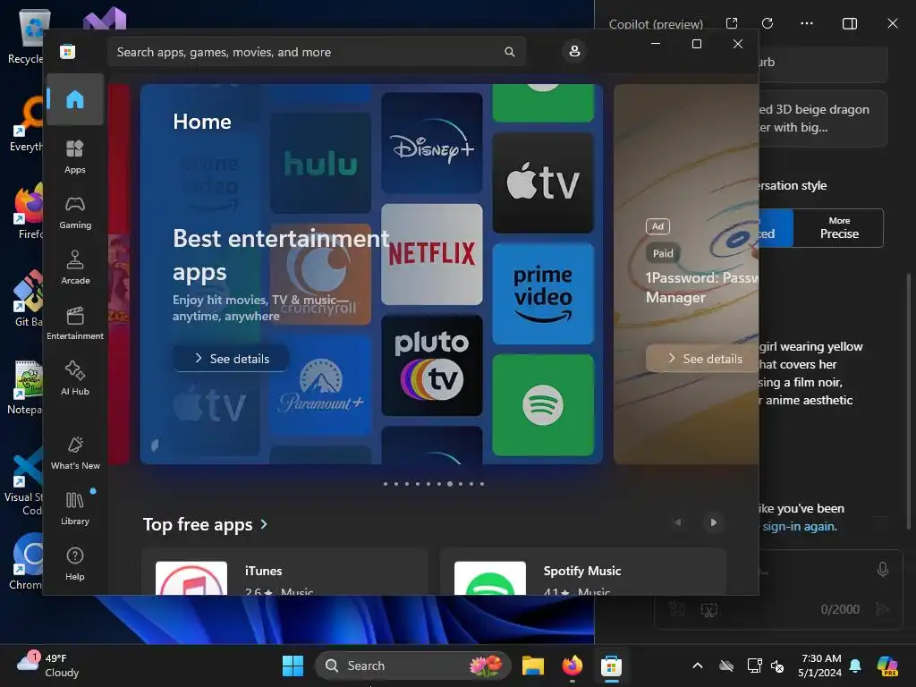This screenshot has height=687, width=916.
Task: Select the 3D beige dragon suggestion
Action: click(x=823, y=118)
